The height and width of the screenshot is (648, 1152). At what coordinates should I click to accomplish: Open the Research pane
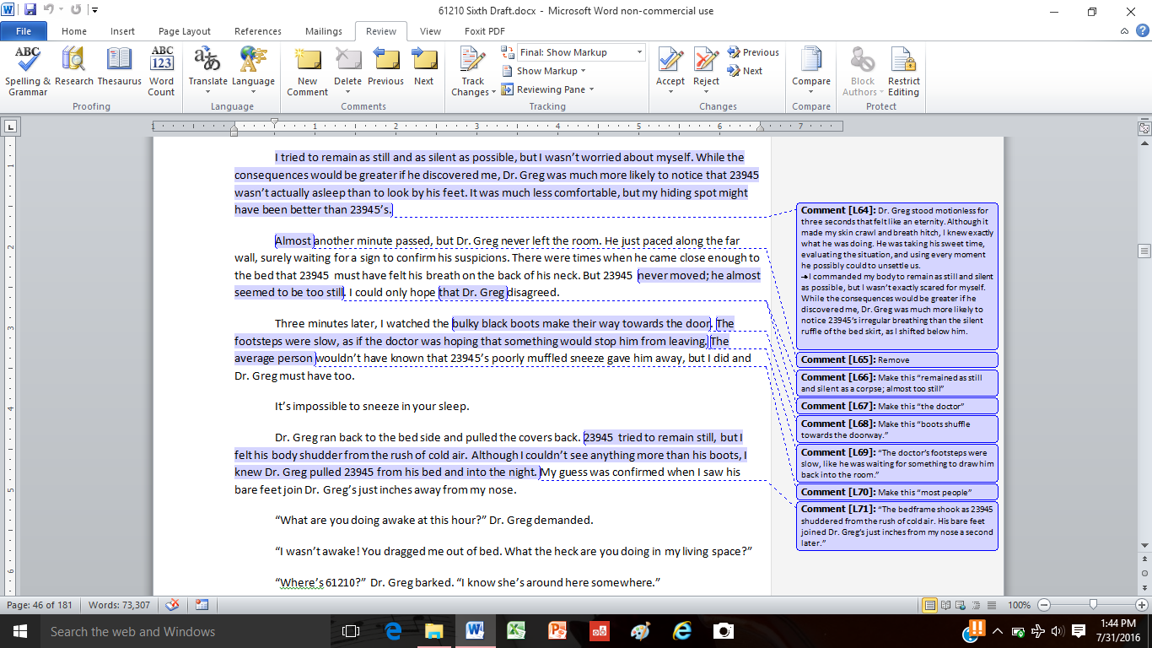[74, 67]
